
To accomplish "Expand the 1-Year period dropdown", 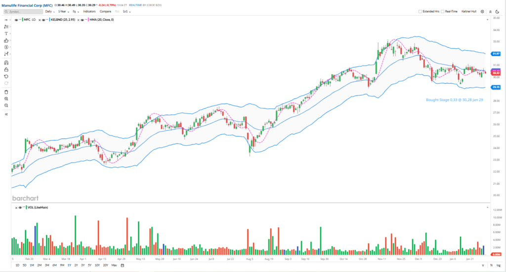I will click(x=63, y=11).
